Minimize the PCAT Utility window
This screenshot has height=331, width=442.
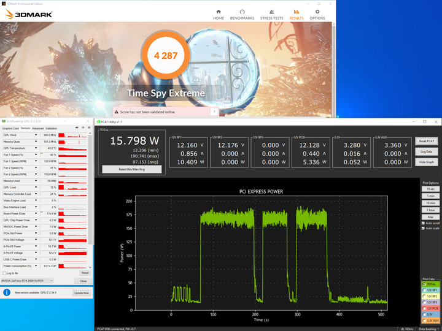click(414, 122)
